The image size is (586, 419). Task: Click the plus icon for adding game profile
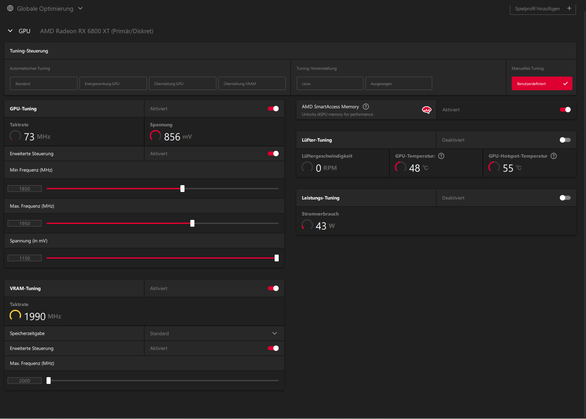(x=569, y=8)
